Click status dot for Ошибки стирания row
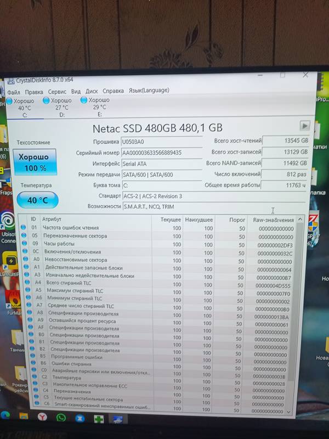This screenshot has height=439, width=329. 33,363
